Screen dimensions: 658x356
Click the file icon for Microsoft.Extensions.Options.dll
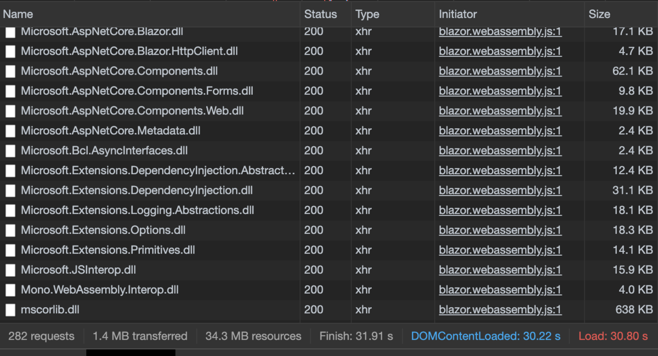pyautogui.click(x=10, y=230)
